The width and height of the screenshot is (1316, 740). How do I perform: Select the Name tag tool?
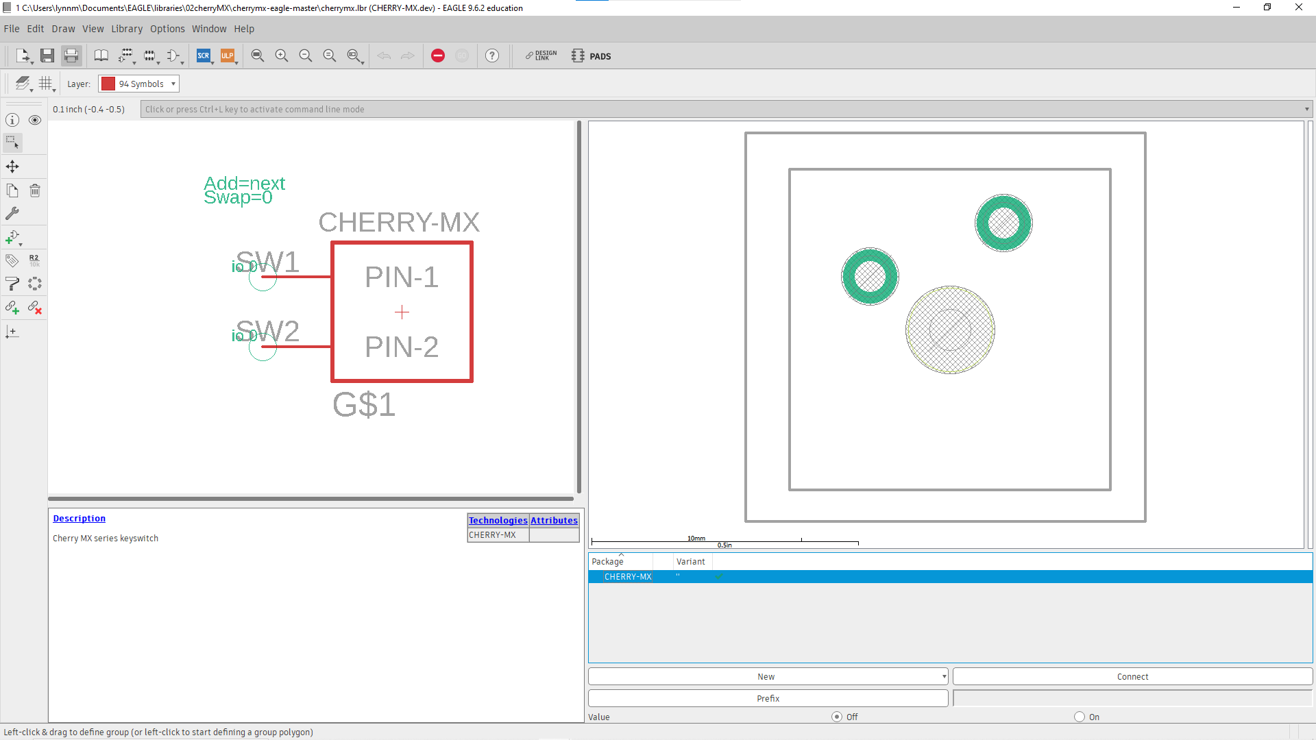coord(12,260)
